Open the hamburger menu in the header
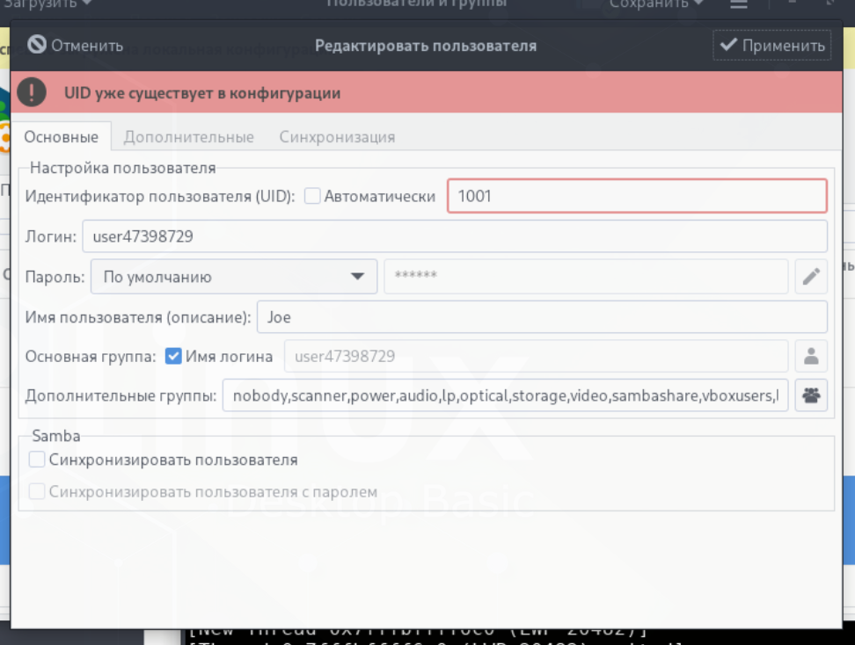The height and width of the screenshot is (645, 855). click(739, 4)
